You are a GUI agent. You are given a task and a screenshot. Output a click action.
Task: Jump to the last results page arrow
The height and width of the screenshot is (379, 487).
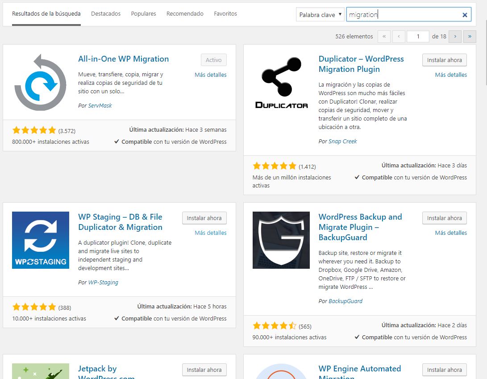(470, 37)
